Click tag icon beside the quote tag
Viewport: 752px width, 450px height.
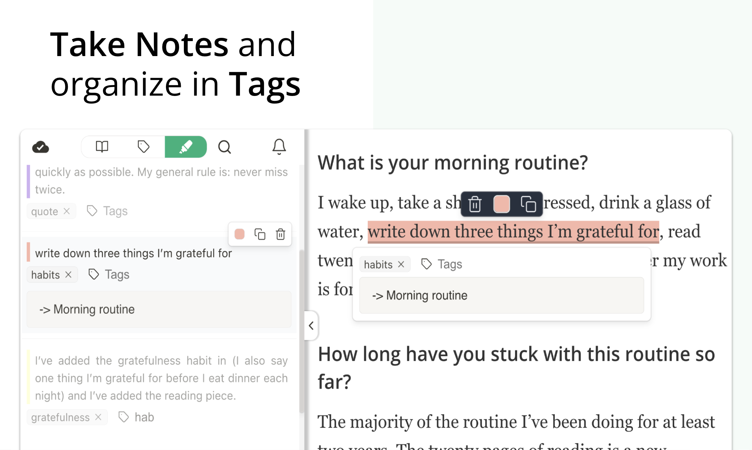(92, 211)
